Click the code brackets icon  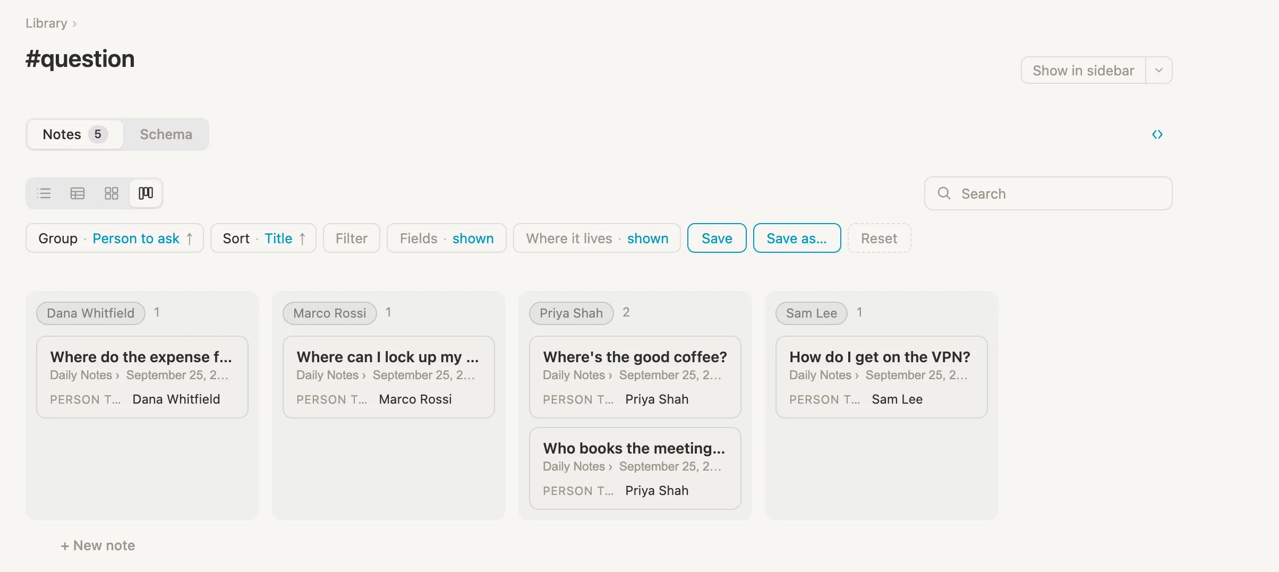(x=1157, y=134)
